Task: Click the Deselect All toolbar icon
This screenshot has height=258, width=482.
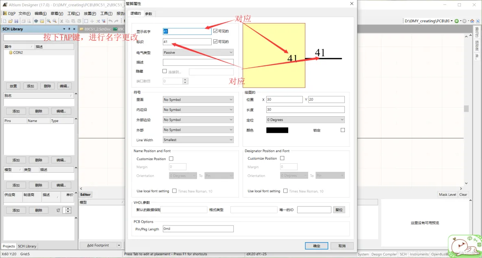Action: pos(98,21)
